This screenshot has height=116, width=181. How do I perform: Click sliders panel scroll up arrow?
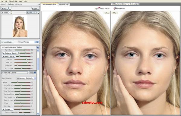click(x=38, y=51)
